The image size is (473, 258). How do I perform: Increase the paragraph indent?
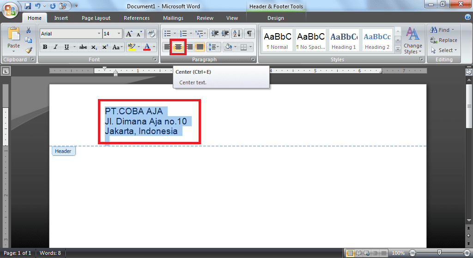225,34
